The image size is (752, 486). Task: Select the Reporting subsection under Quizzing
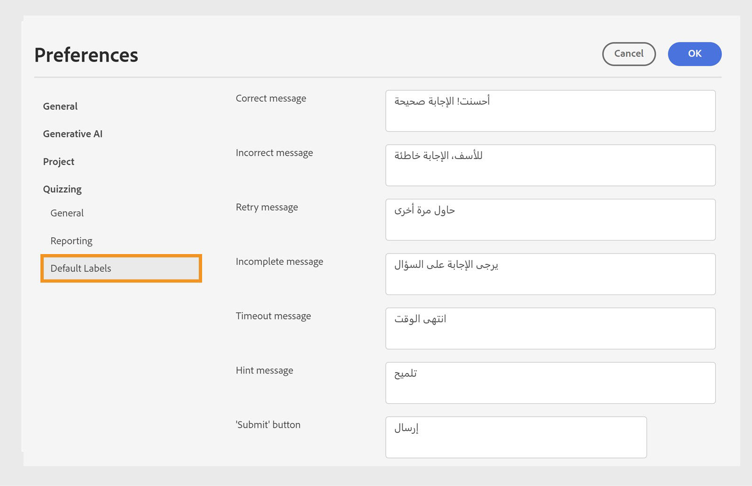pyautogui.click(x=71, y=240)
